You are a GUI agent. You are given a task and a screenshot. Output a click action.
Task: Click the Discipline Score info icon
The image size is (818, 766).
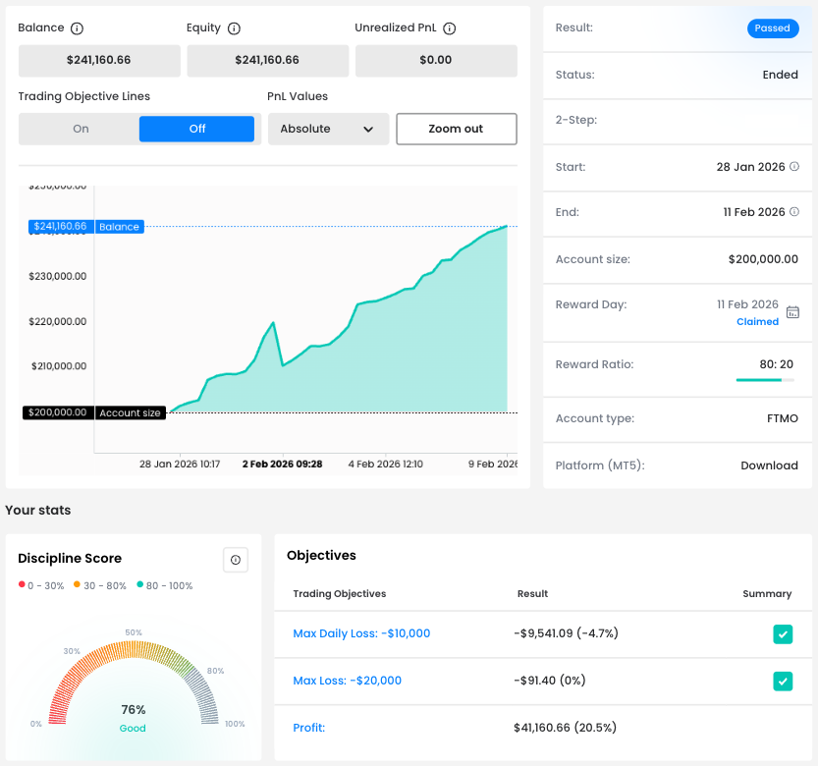tap(236, 560)
